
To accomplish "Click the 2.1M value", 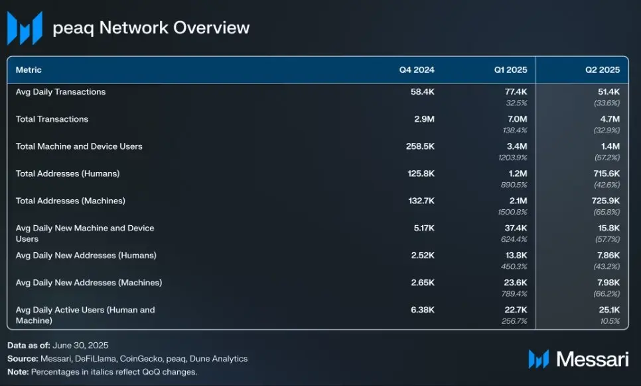I will [518, 201].
